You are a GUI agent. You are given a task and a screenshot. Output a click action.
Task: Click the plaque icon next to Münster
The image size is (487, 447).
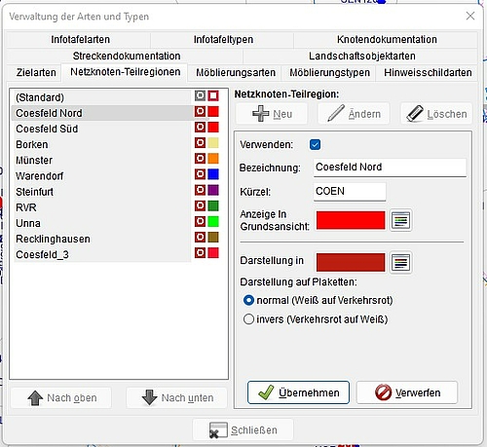200,159
